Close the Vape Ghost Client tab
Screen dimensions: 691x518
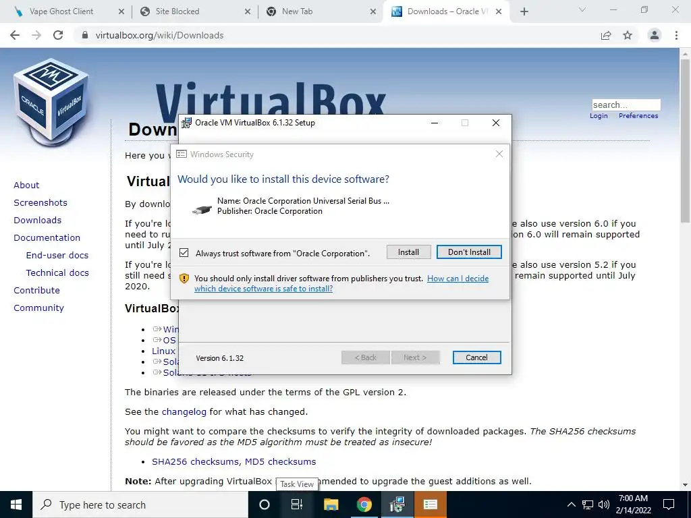click(121, 12)
